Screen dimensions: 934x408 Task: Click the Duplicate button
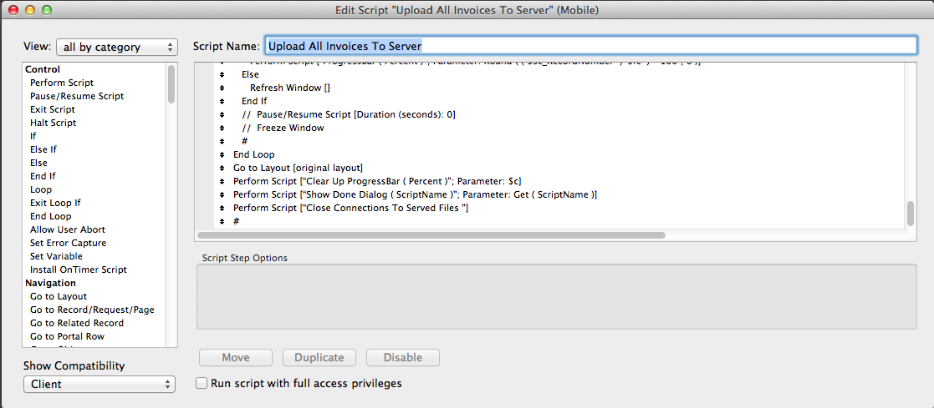319,358
